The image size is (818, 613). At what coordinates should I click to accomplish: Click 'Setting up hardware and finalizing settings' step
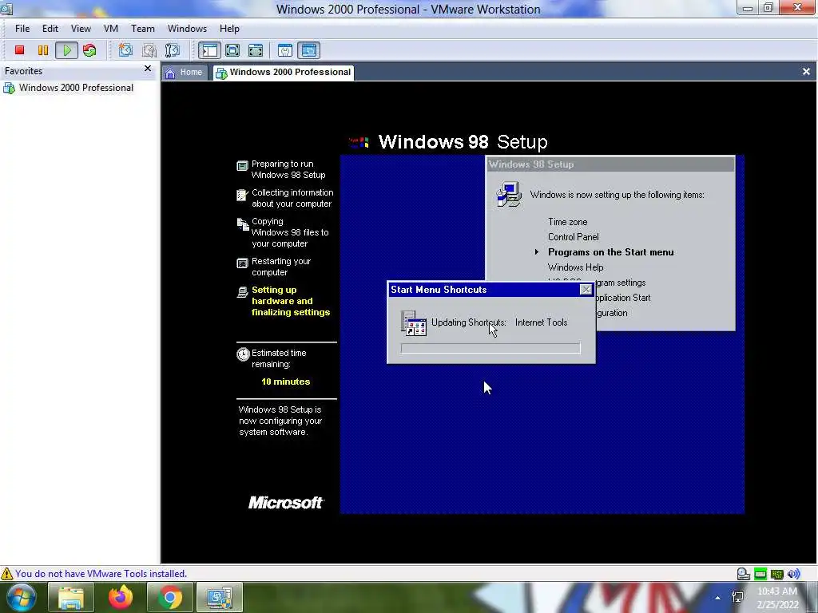[291, 301]
